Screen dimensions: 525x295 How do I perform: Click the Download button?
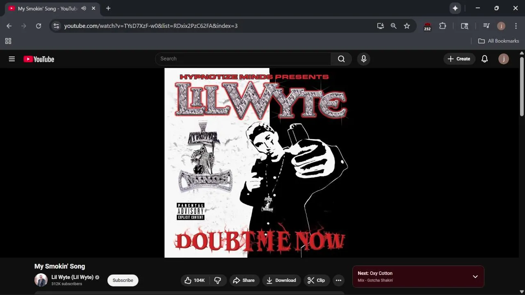281,280
